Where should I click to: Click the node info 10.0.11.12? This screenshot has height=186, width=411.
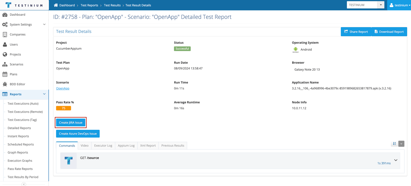tap(299, 108)
